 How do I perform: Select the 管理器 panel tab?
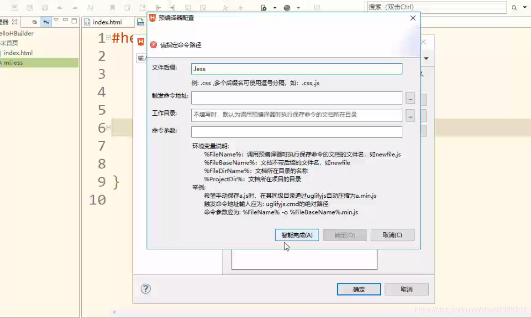5,21
